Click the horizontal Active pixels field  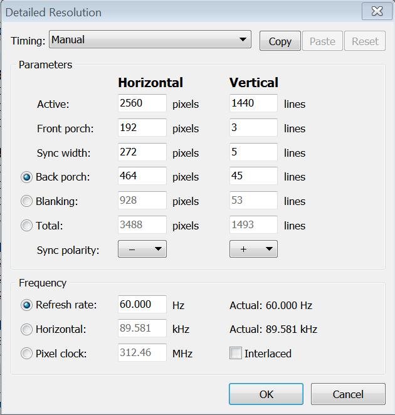click(x=142, y=103)
